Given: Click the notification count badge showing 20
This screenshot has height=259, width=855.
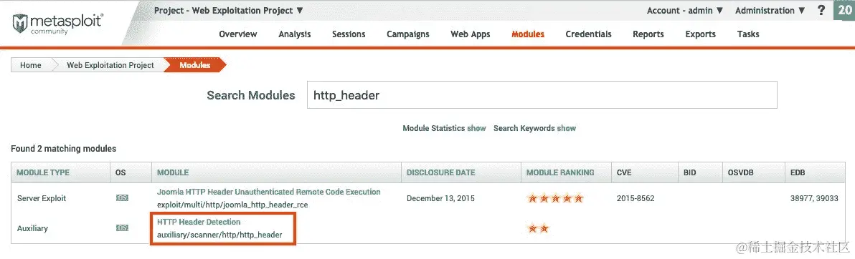Looking at the screenshot, I should [x=844, y=10].
